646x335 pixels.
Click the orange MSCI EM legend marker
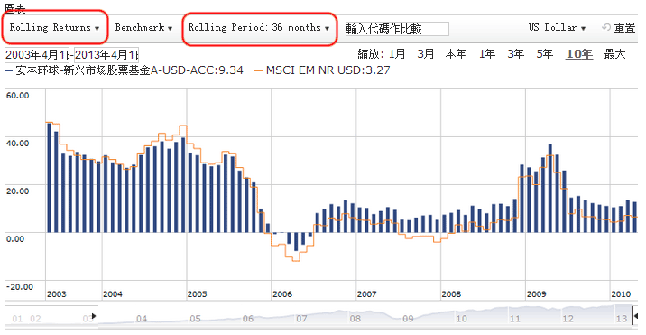click(258, 71)
